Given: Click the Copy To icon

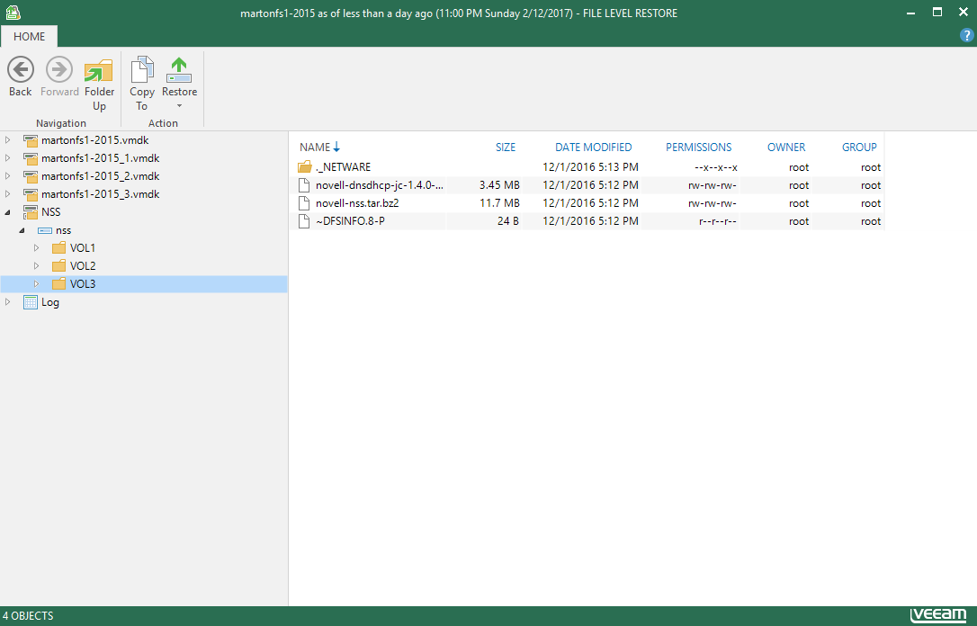Looking at the screenshot, I should tap(142, 70).
